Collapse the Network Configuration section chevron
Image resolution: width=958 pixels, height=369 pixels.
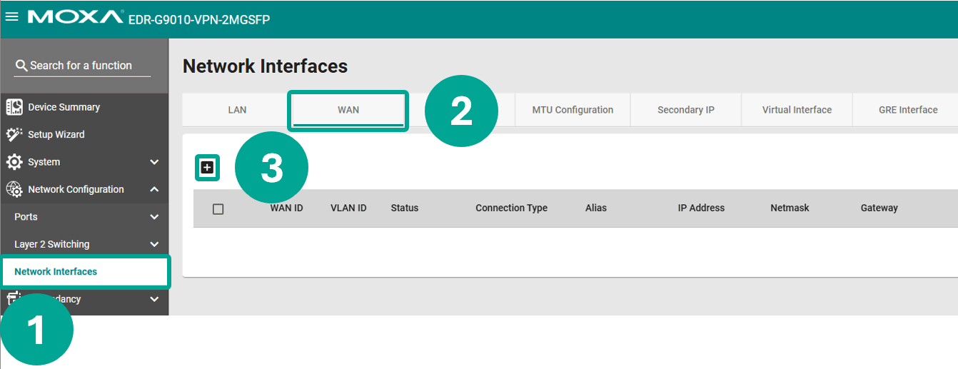click(x=154, y=189)
